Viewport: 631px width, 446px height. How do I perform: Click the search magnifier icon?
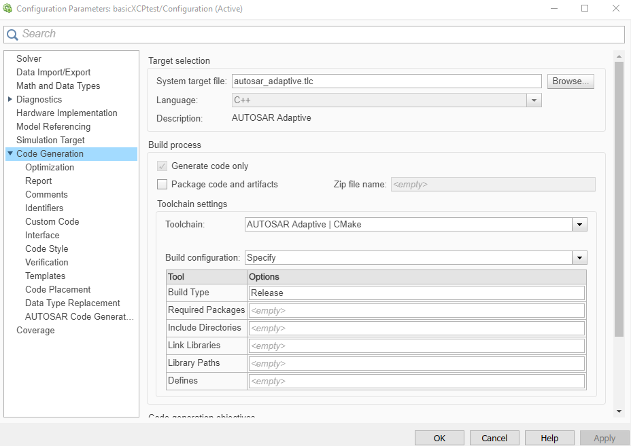(x=12, y=35)
